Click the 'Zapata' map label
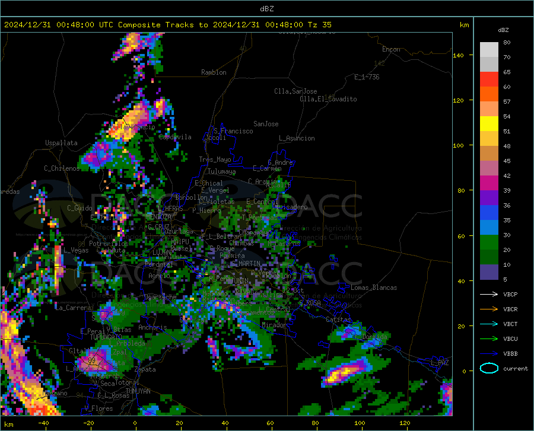 145,369
